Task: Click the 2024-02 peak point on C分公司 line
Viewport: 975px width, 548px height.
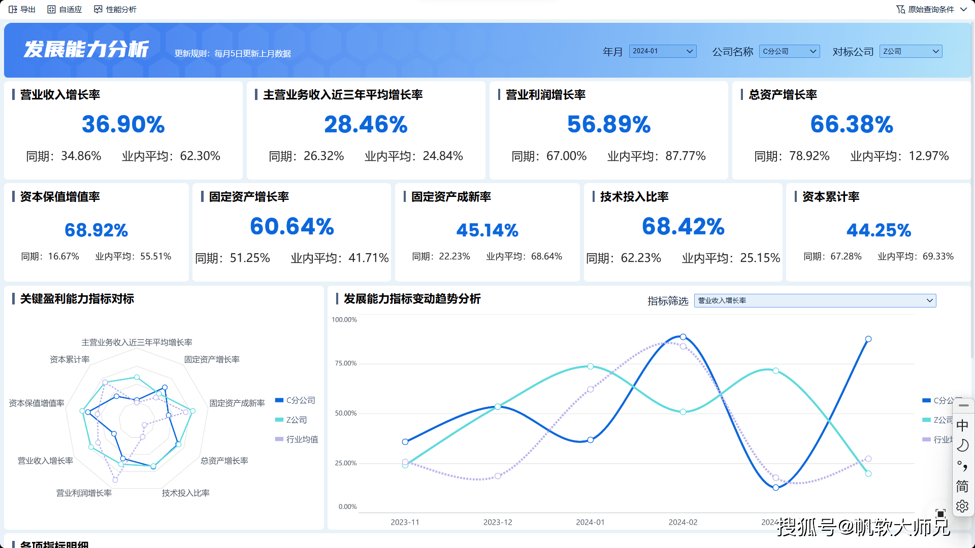Action: [683, 337]
